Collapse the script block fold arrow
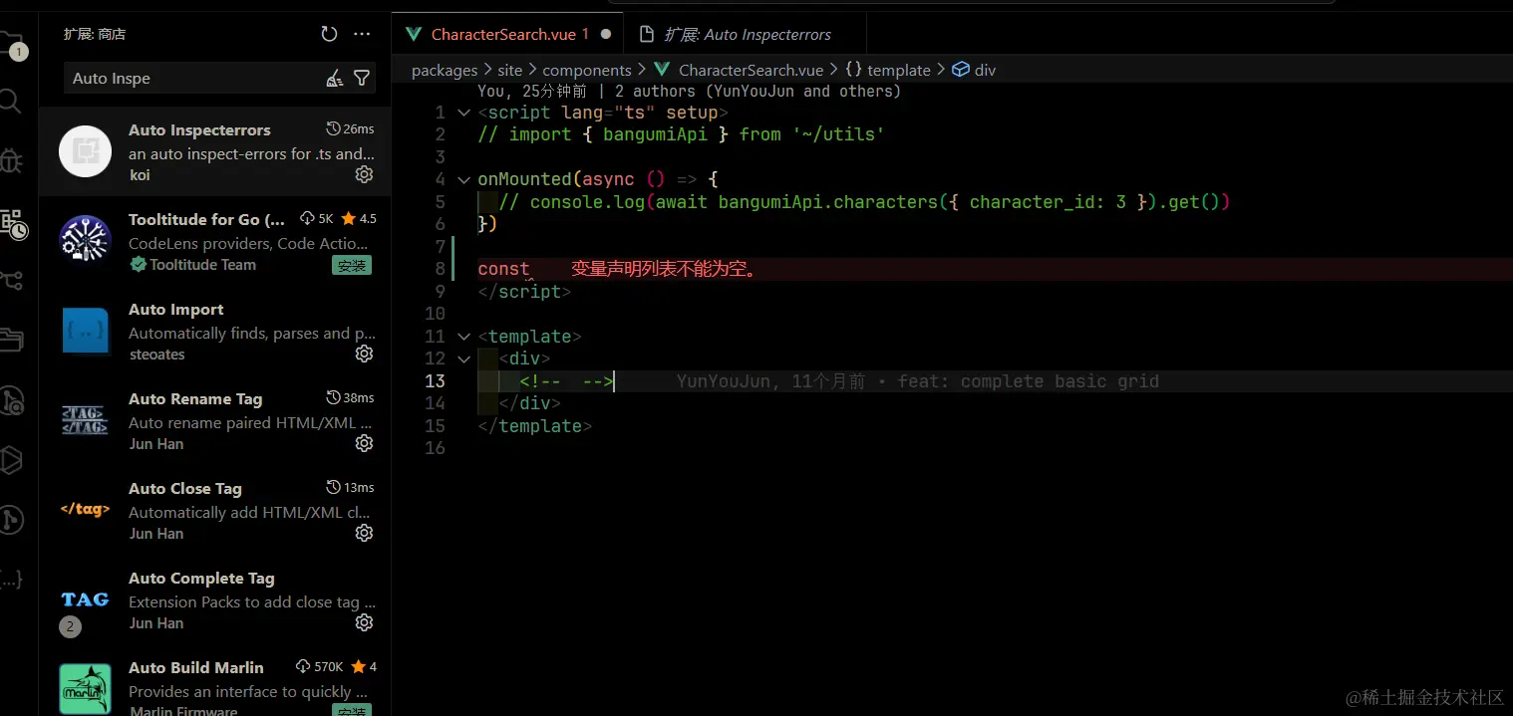This screenshot has height=716, width=1513. coord(463,113)
